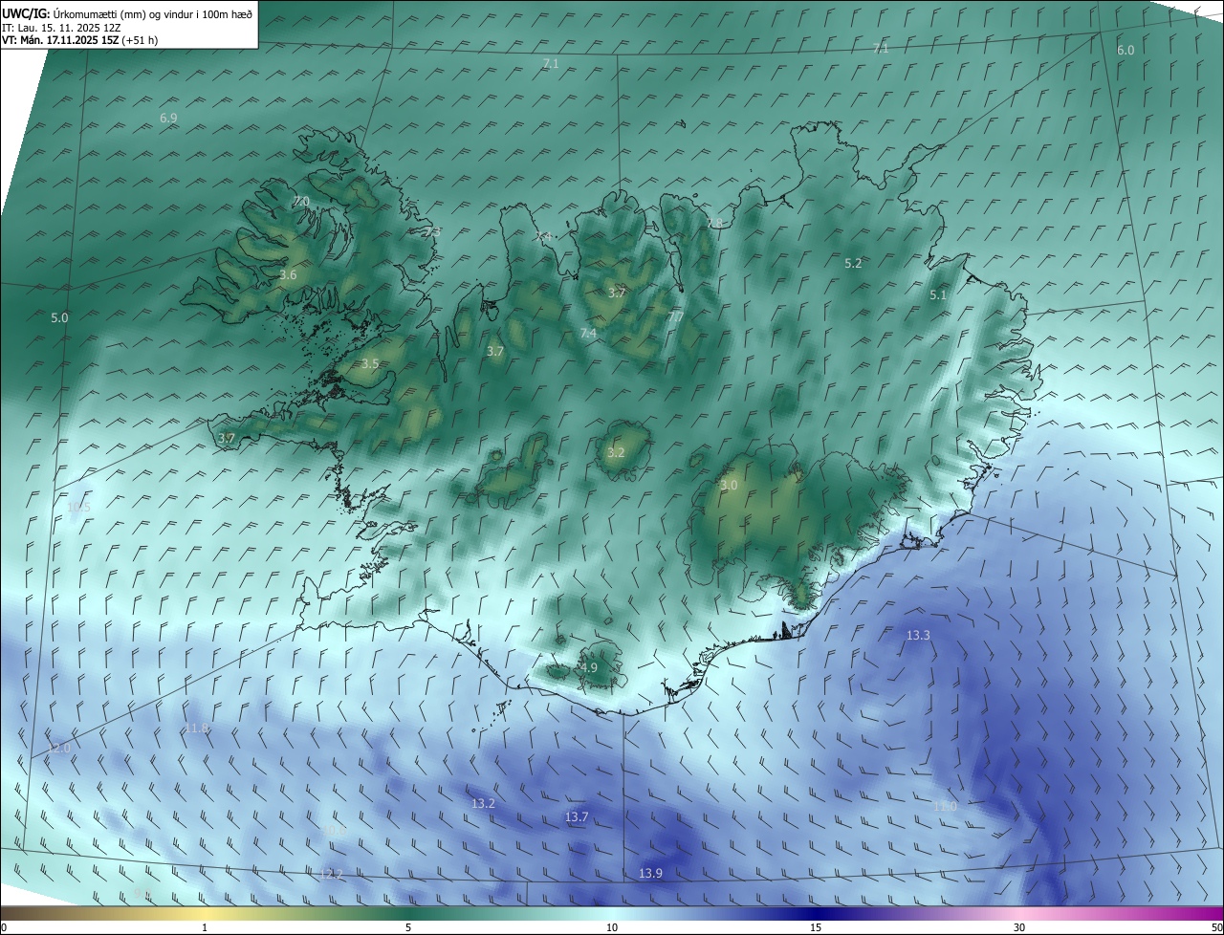The height and width of the screenshot is (935, 1224).
Task: Click the 6.9 value label
Action: pyautogui.click(x=168, y=118)
